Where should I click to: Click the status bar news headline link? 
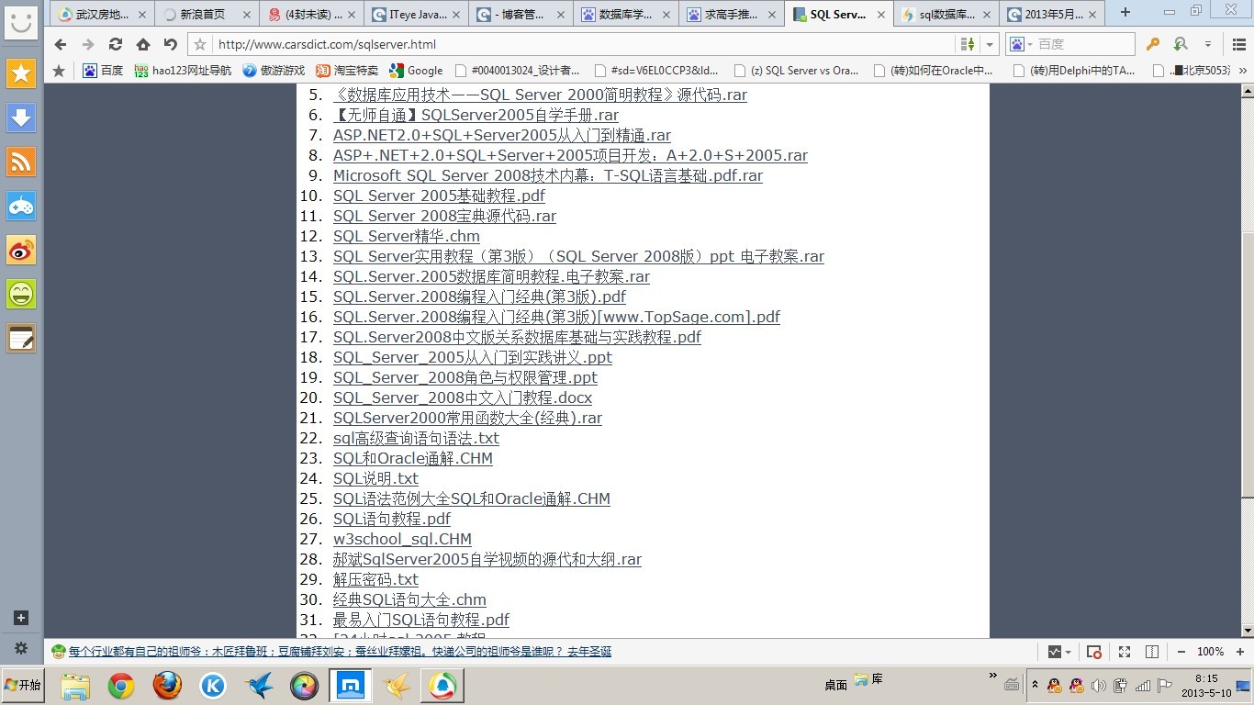(x=340, y=652)
